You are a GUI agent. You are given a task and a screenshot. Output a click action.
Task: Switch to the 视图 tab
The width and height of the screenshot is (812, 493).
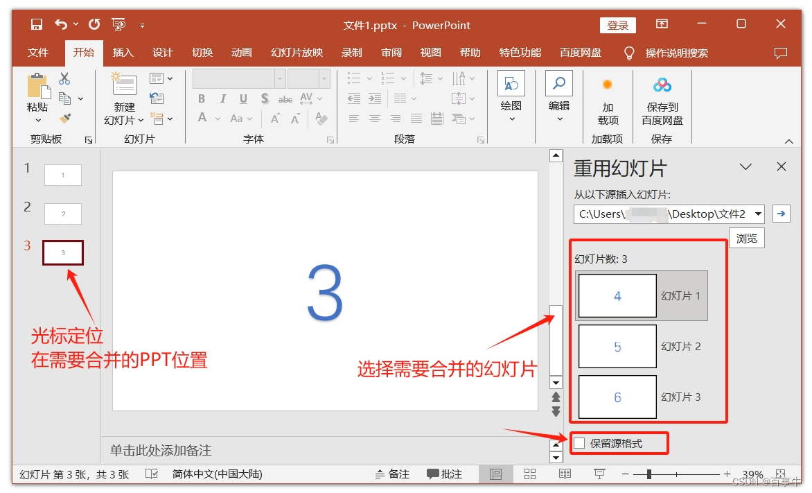(430, 53)
